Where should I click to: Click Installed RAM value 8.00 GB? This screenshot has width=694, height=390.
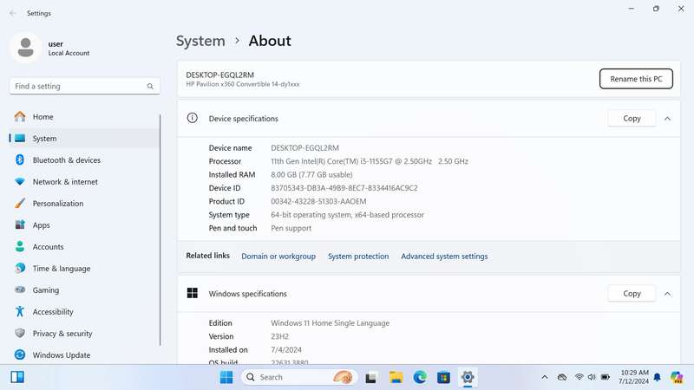(311, 175)
